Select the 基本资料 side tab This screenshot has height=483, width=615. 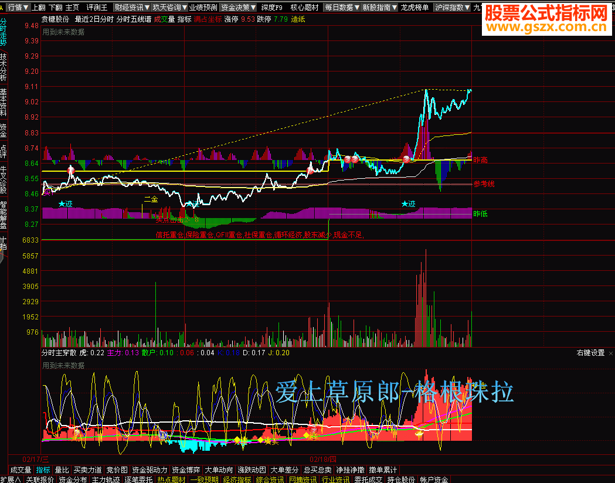pyautogui.click(x=3, y=103)
